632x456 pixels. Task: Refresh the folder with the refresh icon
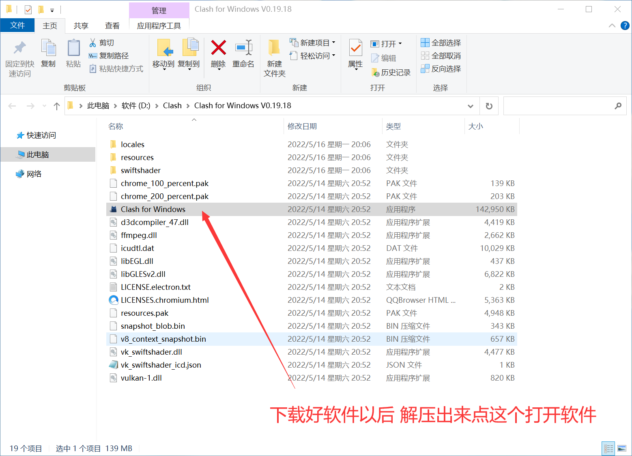489,106
